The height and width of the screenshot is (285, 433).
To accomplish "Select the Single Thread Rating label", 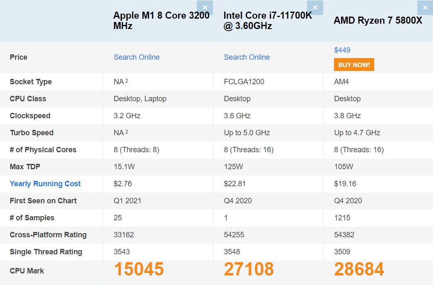I will point(46,252).
